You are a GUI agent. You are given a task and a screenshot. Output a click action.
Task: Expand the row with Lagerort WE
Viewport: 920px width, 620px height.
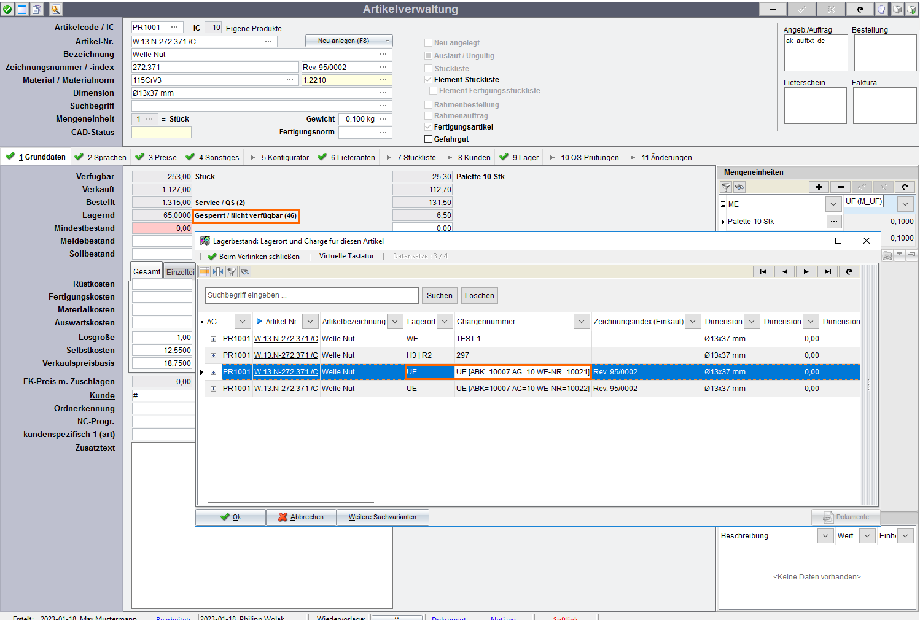click(x=213, y=339)
